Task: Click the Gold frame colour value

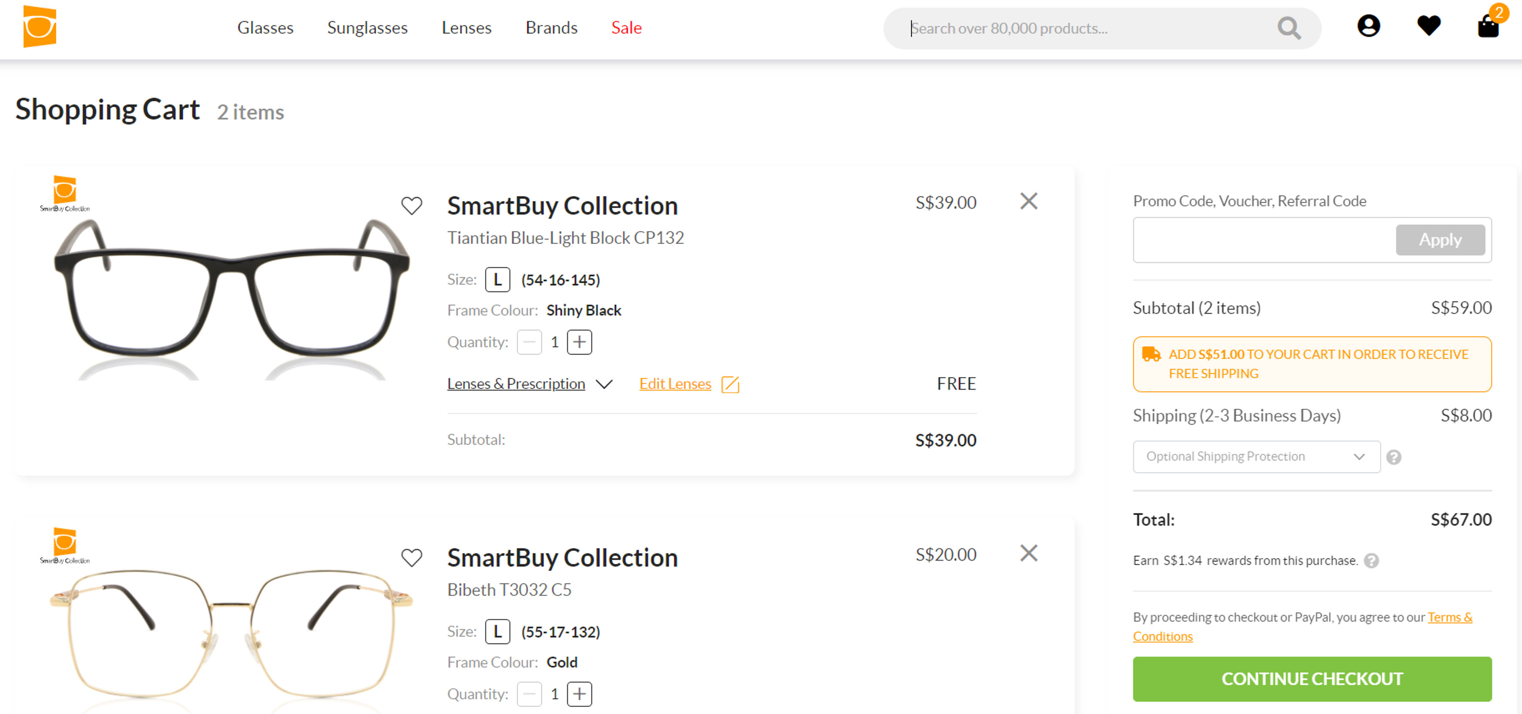Action: pyautogui.click(x=561, y=662)
